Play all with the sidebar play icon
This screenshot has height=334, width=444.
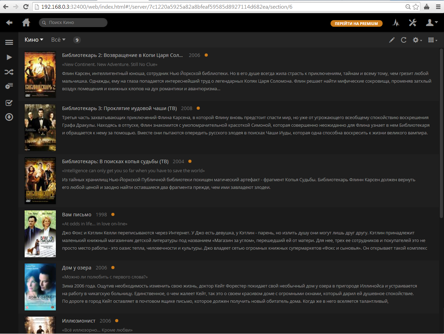[9, 57]
